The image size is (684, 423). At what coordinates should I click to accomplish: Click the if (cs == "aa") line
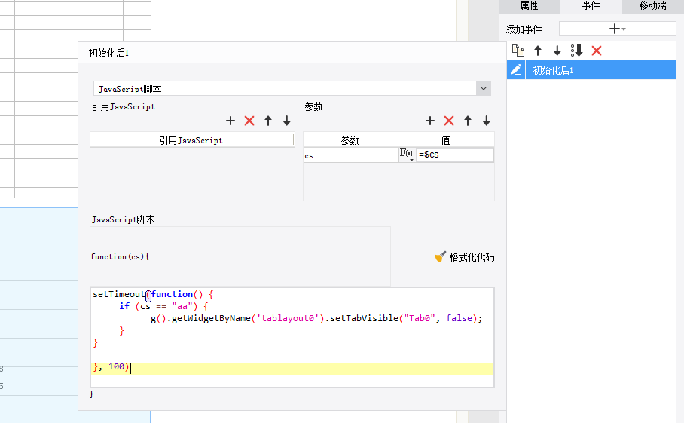(163, 306)
